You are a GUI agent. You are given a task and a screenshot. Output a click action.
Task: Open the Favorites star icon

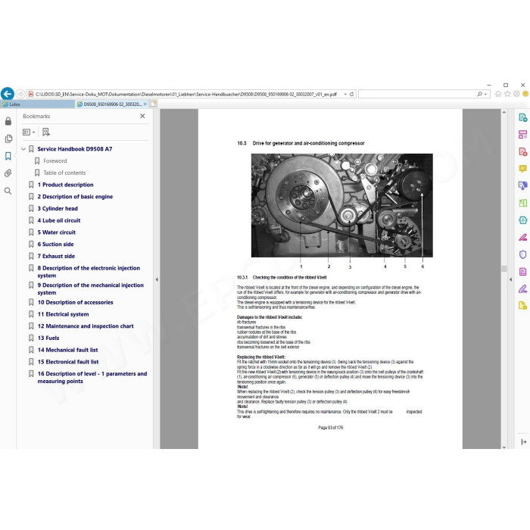[507, 94]
